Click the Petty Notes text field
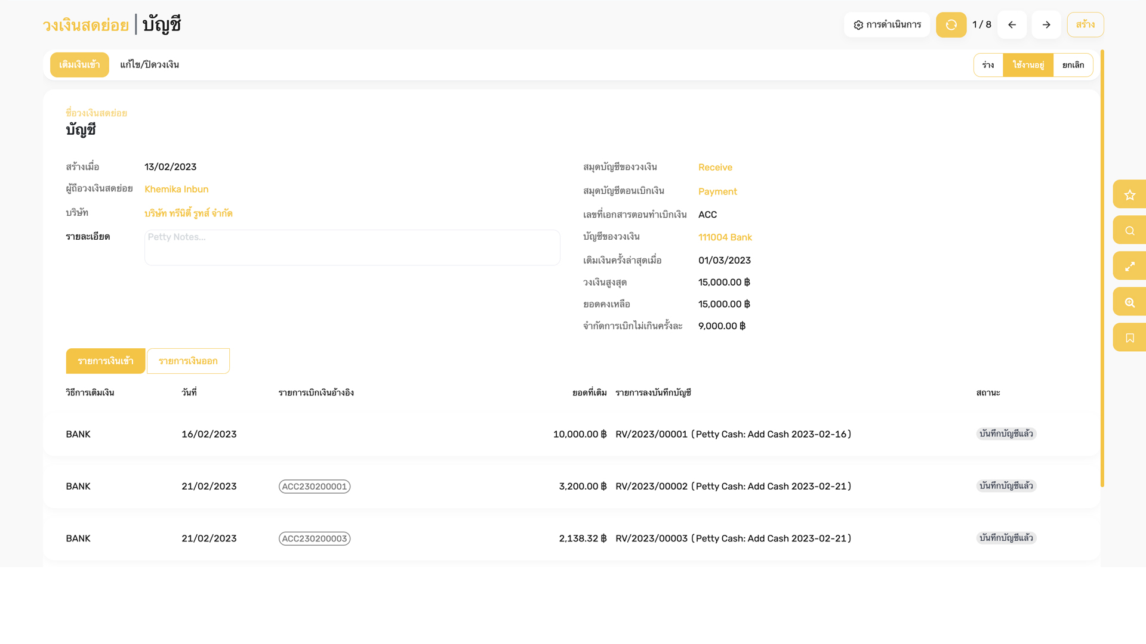Image resolution: width=1146 pixels, height=644 pixels. click(x=352, y=247)
